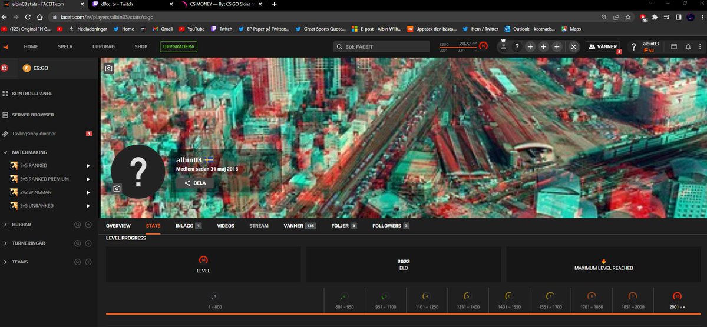Viewport: 707px width, 327px height.
Task: Open the VÄNNER 135 tab
Action: pyautogui.click(x=300, y=226)
